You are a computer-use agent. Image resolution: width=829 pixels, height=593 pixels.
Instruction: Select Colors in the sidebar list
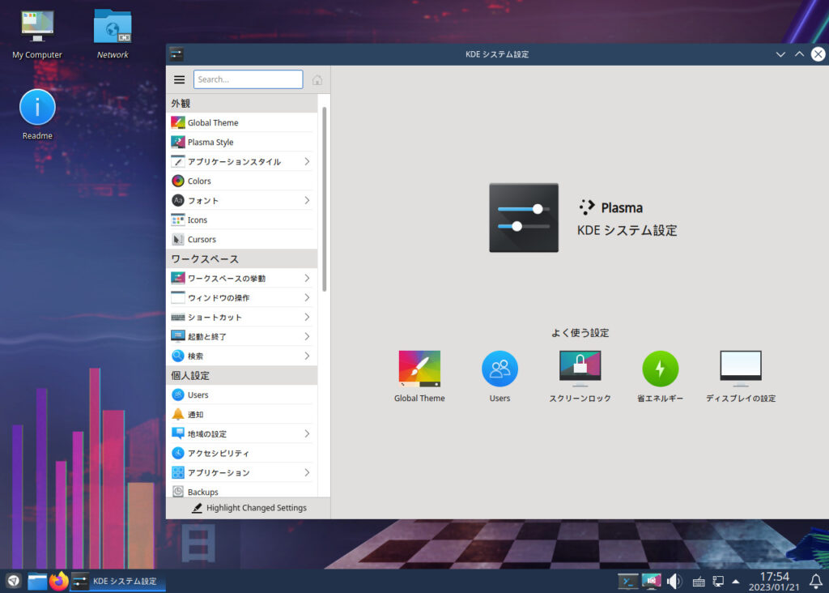coord(199,181)
